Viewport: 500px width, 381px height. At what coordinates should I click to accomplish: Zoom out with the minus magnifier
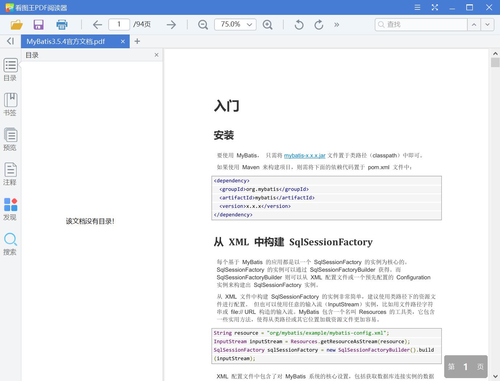[x=203, y=25]
